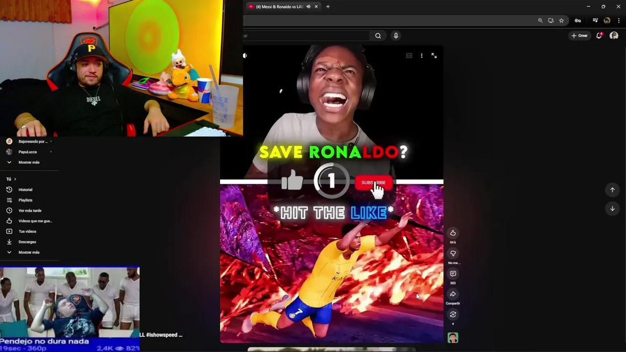Open Chrome three-dot menu
The width and height of the screenshot is (626, 352).
pyautogui.click(x=619, y=21)
